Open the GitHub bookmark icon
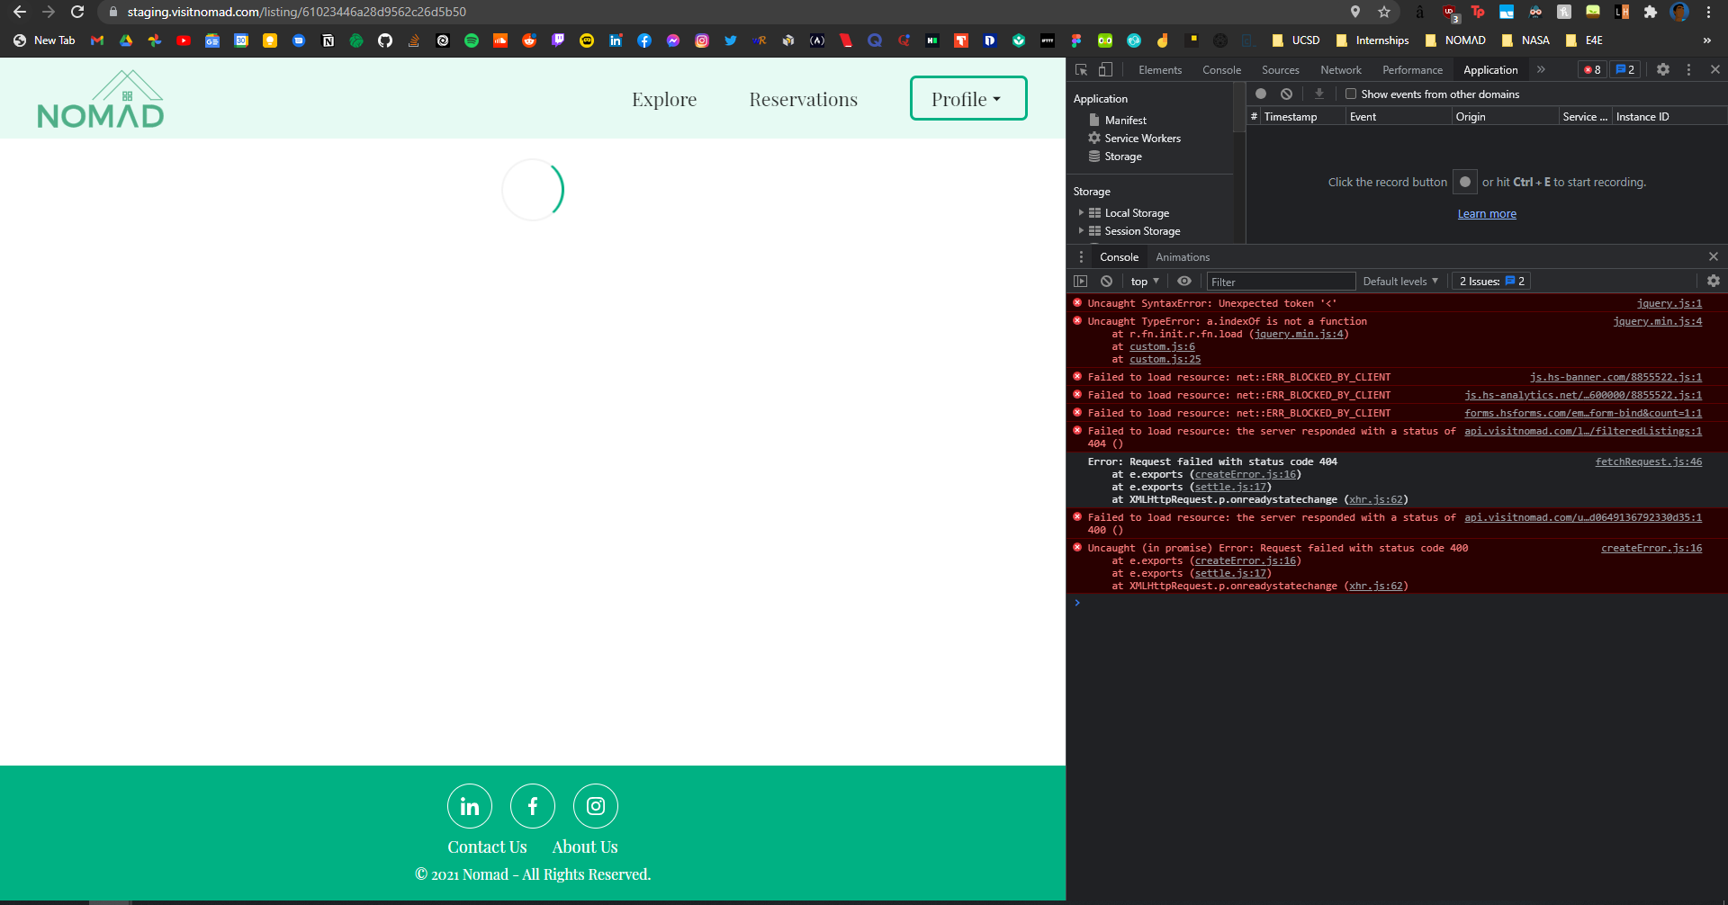 pos(385,40)
